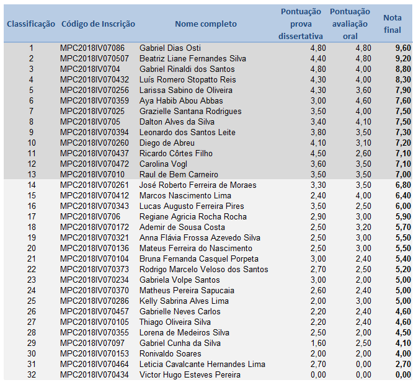
Task: Select the name Carolina Vogl
Action: pyautogui.click(x=164, y=164)
